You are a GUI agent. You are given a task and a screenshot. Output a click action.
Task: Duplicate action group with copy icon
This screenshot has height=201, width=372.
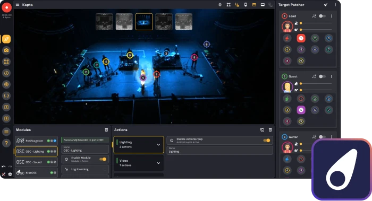point(262,130)
